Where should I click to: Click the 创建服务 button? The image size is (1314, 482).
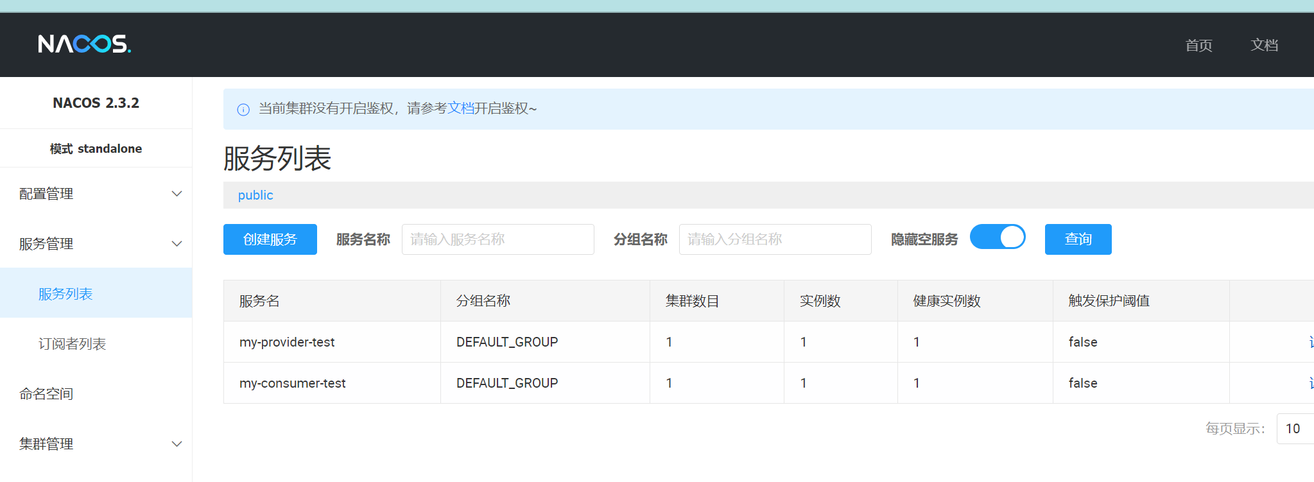(270, 239)
